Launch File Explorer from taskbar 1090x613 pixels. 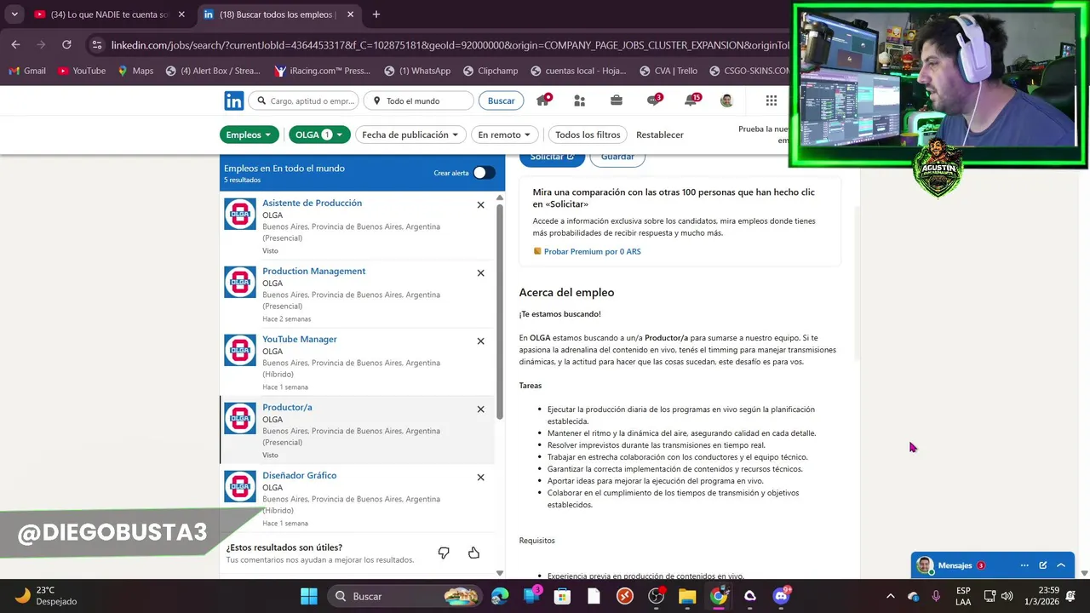(x=687, y=596)
